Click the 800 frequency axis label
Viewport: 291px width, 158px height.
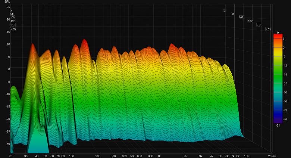(x=150, y=156)
